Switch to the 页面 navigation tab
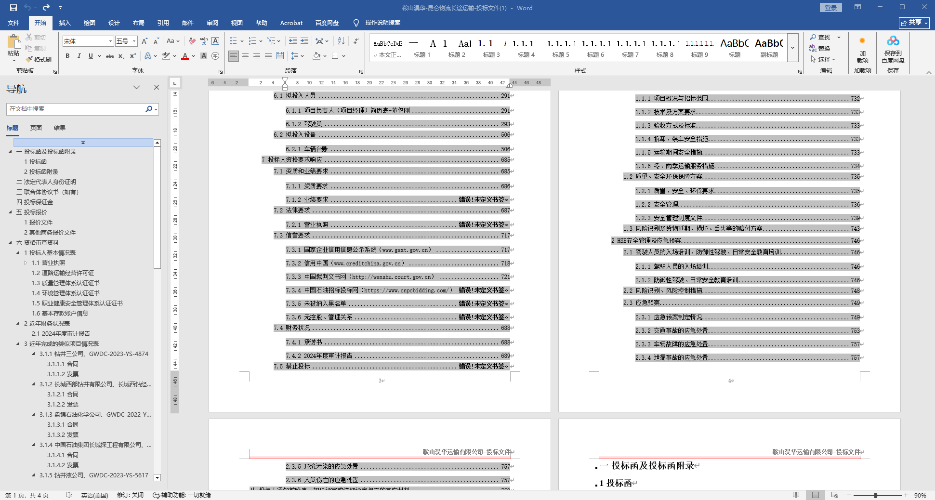The image size is (935, 500). click(36, 128)
